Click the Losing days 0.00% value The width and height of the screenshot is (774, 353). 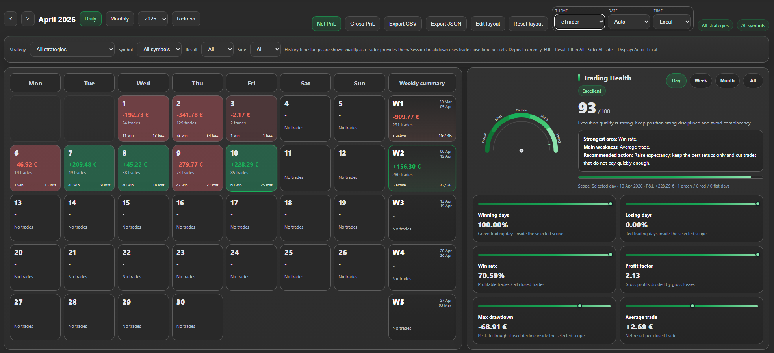pos(636,225)
